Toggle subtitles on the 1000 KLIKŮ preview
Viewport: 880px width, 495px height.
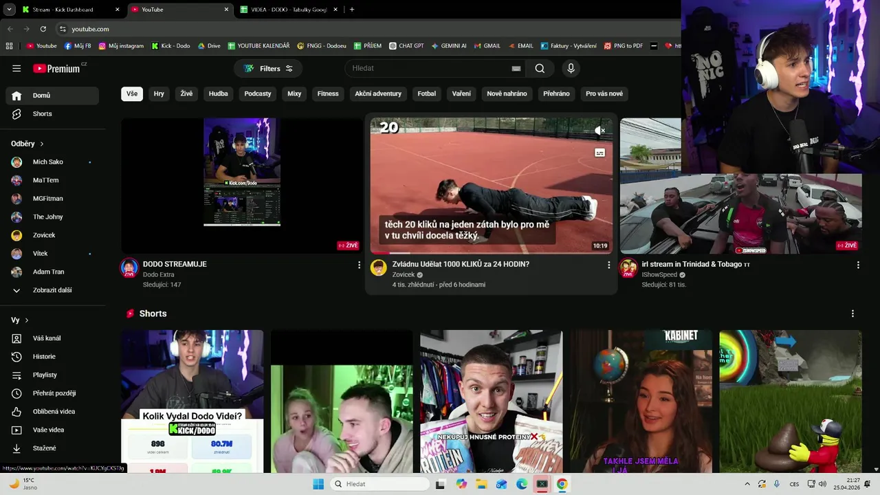(x=599, y=153)
